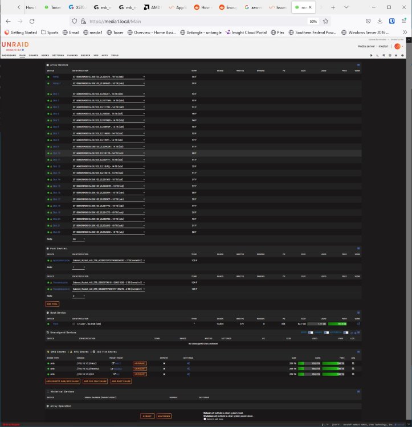Tick the Reboot in safe mode checkbox
This screenshot has width=412, height=427.
205,419
